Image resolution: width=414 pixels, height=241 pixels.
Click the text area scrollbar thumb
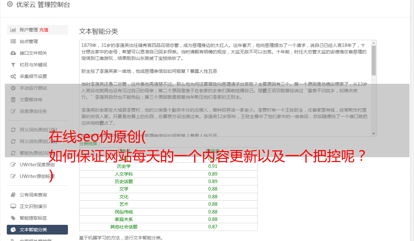click(374, 60)
